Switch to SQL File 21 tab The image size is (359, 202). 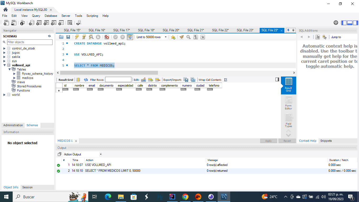pyautogui.click(x=196, y=30)
